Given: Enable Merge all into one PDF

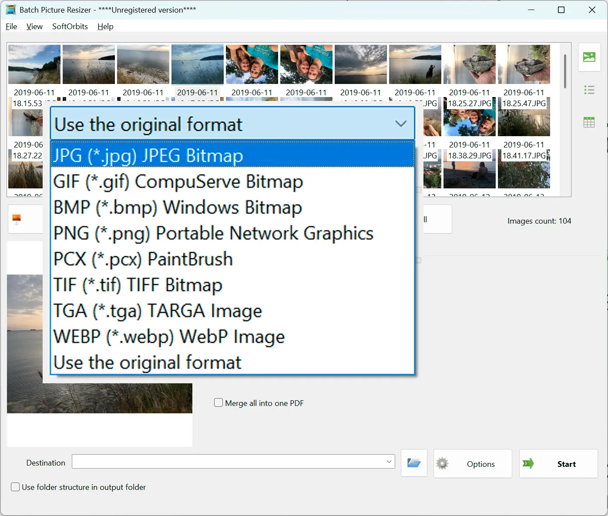Looking at the screenshot, I should click(x=218, y=403).
